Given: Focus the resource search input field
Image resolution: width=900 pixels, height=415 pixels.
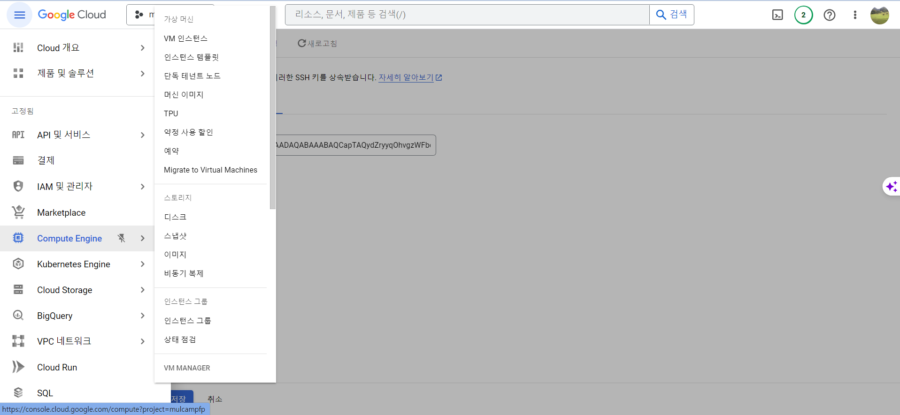Looking at the screenshot, I should coord(467,15).
